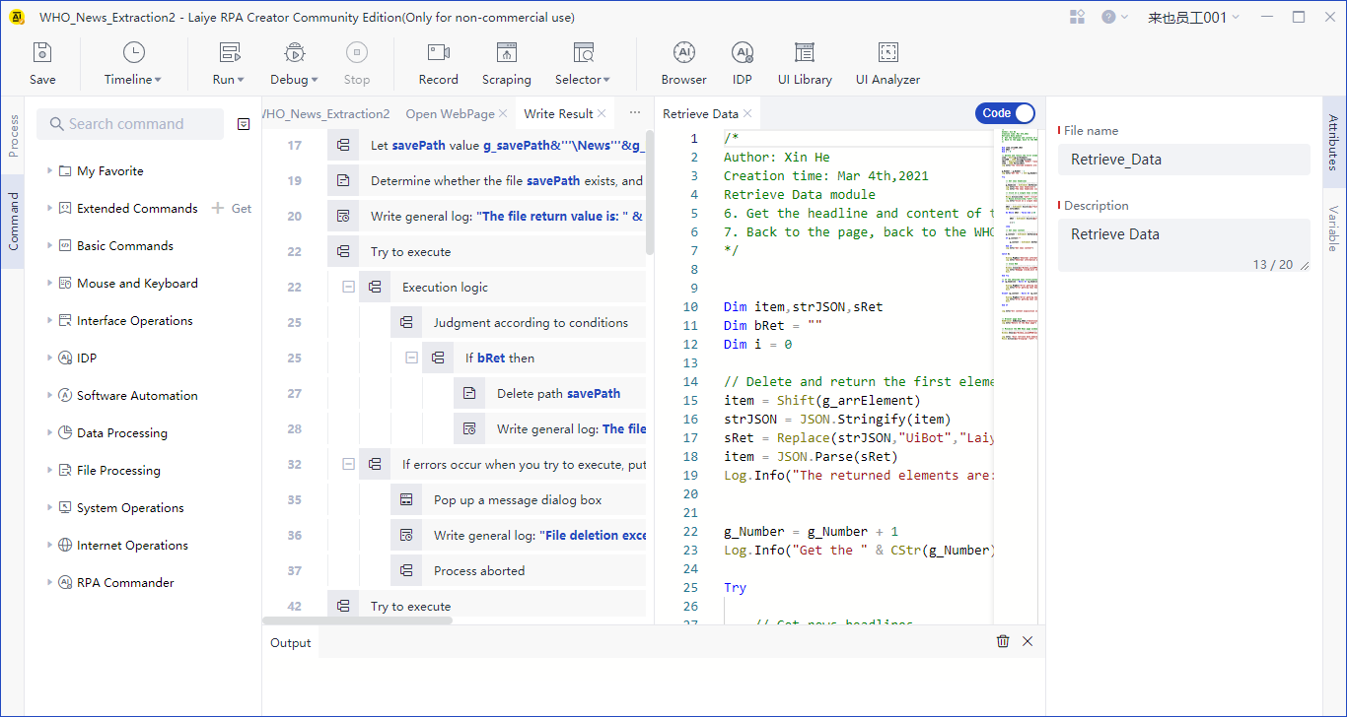The image size is (1347, 717).
Task: Expand File Processing commands
Action: coord(50,470)
